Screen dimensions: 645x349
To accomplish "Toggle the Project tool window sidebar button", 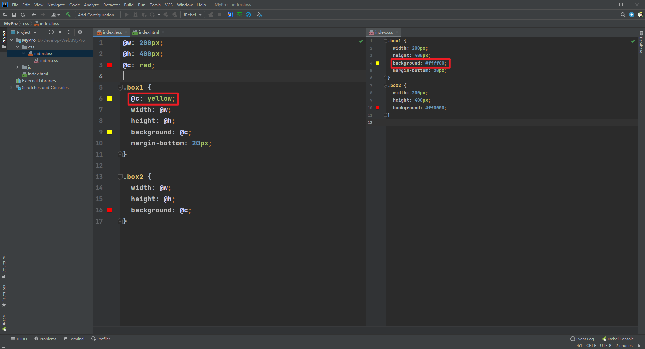I will pyautogui.click(x=4, y=40).
